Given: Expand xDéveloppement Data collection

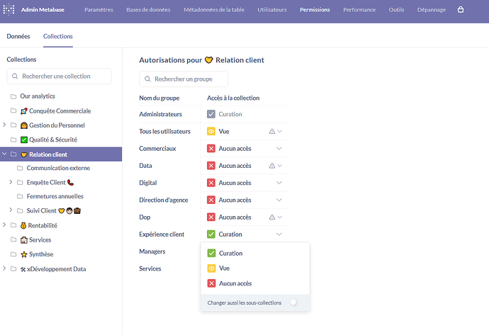Looking at the screenshot, I should (4, 268).
